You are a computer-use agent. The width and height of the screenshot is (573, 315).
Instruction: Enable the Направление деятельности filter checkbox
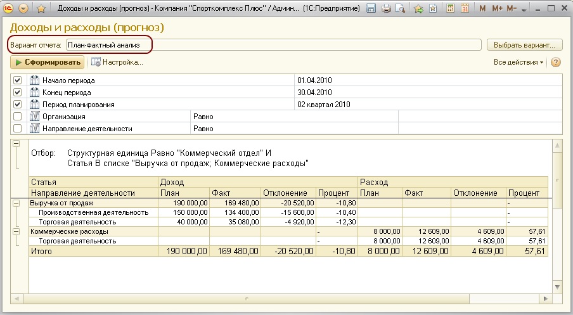click(18, 129)
